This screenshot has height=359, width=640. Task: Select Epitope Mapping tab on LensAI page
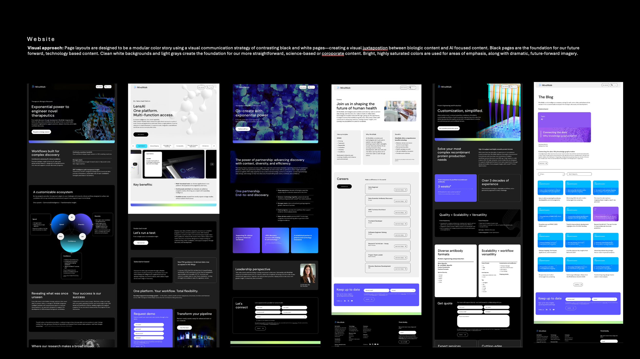pyautogui.click(x=154, y=146)
